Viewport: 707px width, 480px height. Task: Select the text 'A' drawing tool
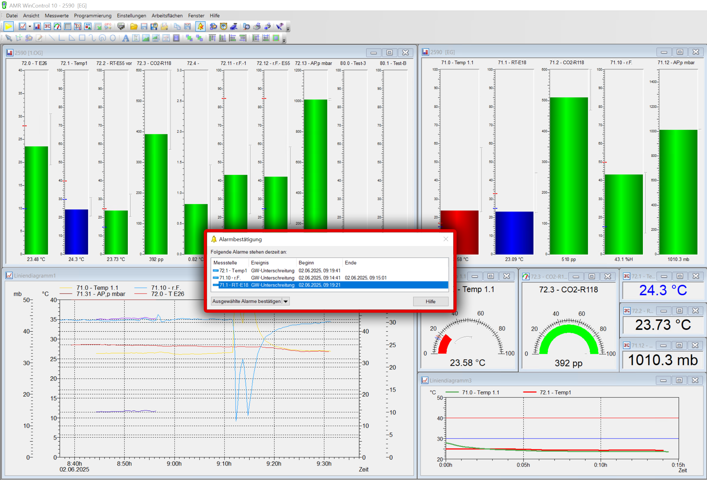tap(125, 38)
